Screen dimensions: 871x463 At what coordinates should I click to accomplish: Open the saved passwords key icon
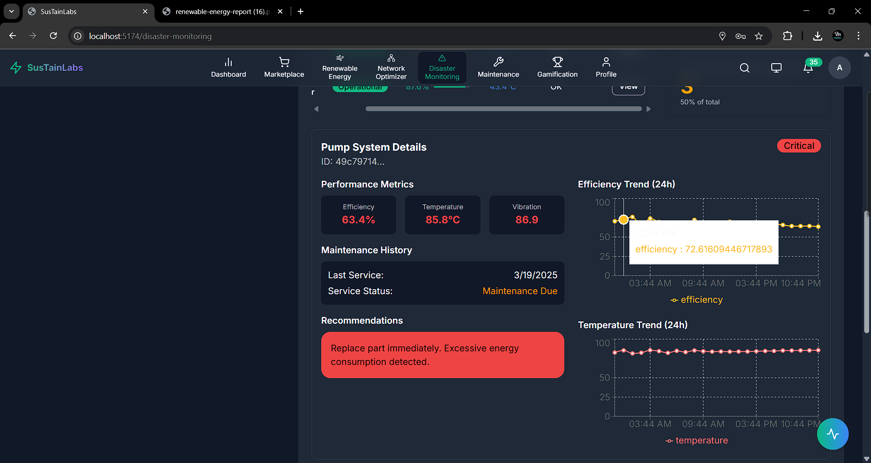[740, 36]
